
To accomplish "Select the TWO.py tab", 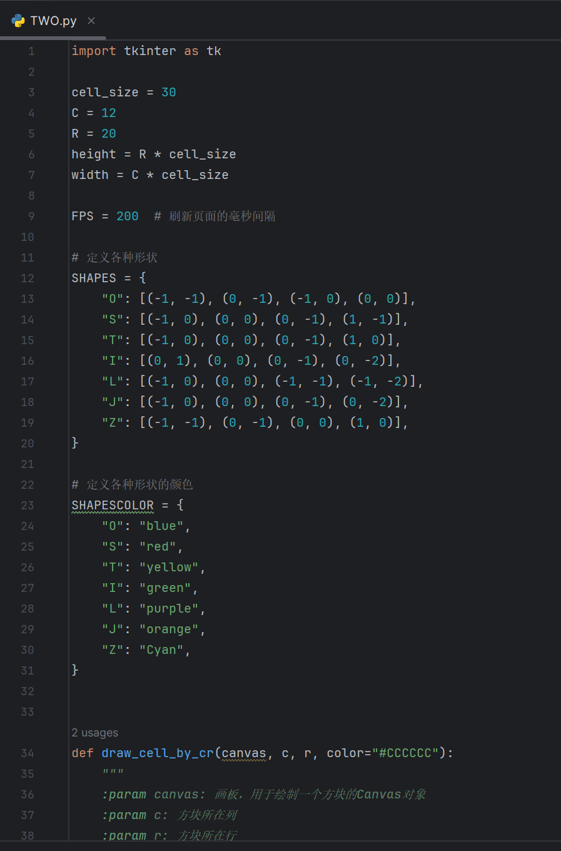I will click(x=53, y=21).
